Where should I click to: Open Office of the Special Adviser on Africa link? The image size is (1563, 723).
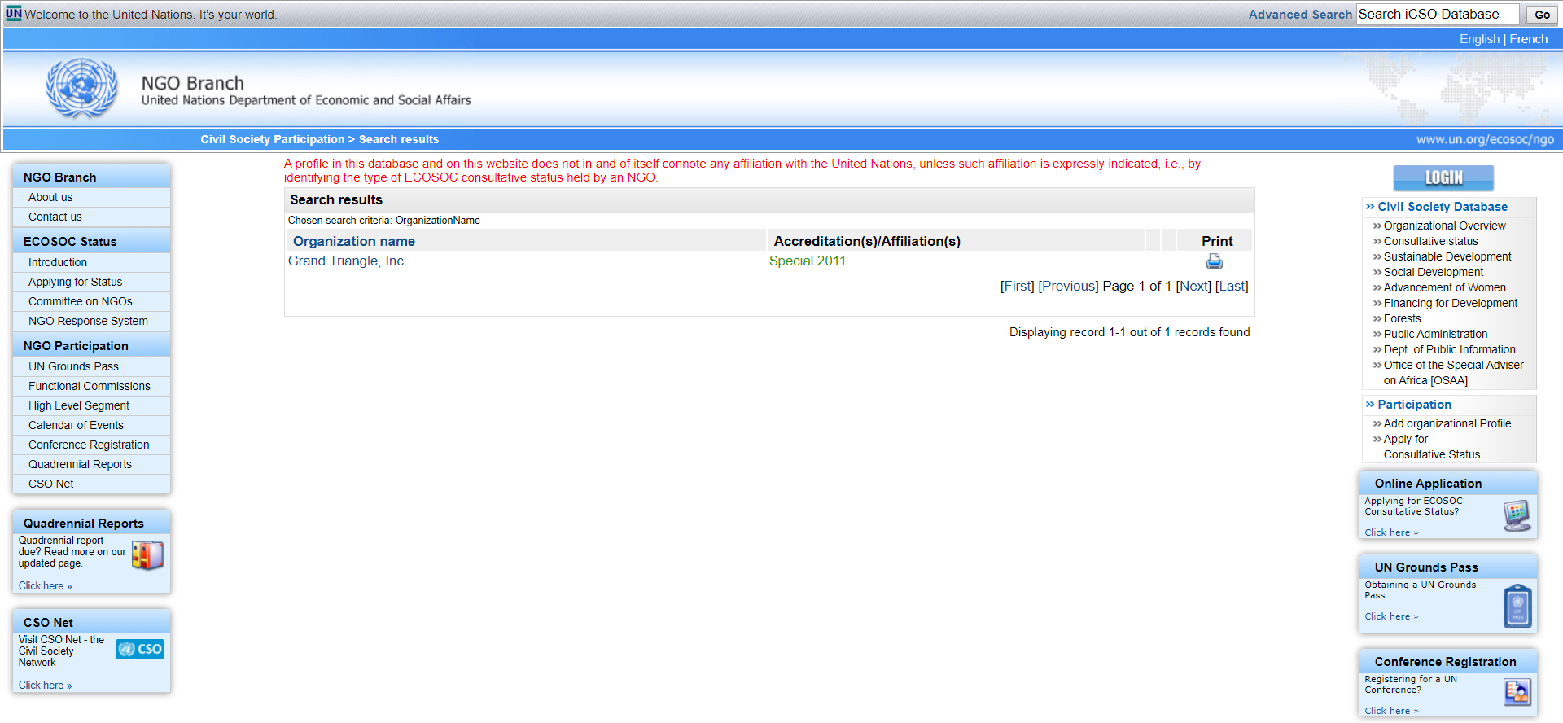coord(1454,373)
